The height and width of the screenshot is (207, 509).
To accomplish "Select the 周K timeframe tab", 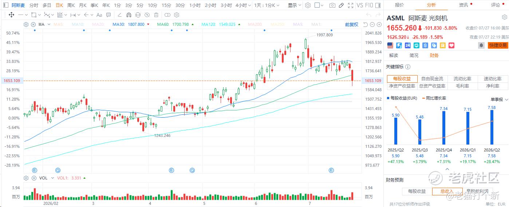I will (71, 5).
